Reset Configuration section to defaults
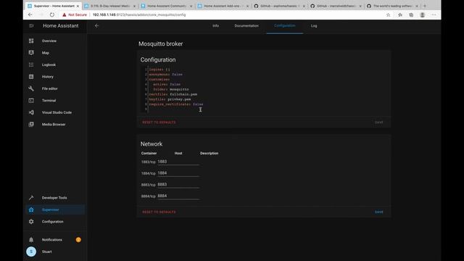The width and height of the screenshot is (464, 261). pyautogui.click(x=159, y=123)
